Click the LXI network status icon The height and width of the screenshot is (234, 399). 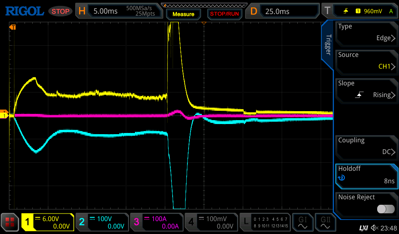[x=363, y=228]
